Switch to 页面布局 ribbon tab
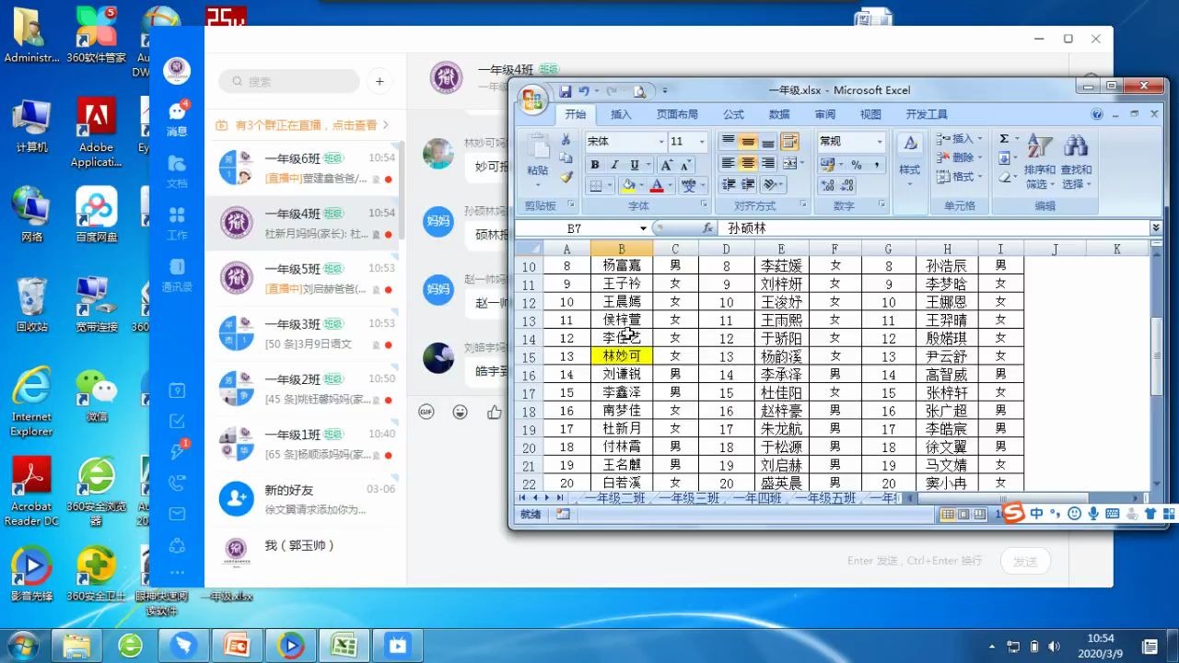Viewport: 1179px width, 663px height. coord(677,115)
